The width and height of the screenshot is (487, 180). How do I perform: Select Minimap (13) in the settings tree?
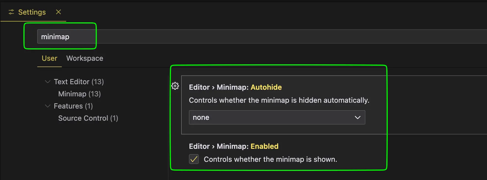tap(79, 94)
